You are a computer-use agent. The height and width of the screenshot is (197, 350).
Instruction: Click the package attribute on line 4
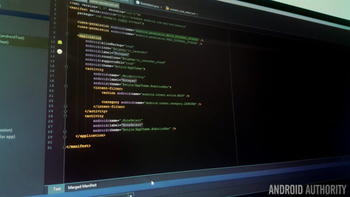85,14
